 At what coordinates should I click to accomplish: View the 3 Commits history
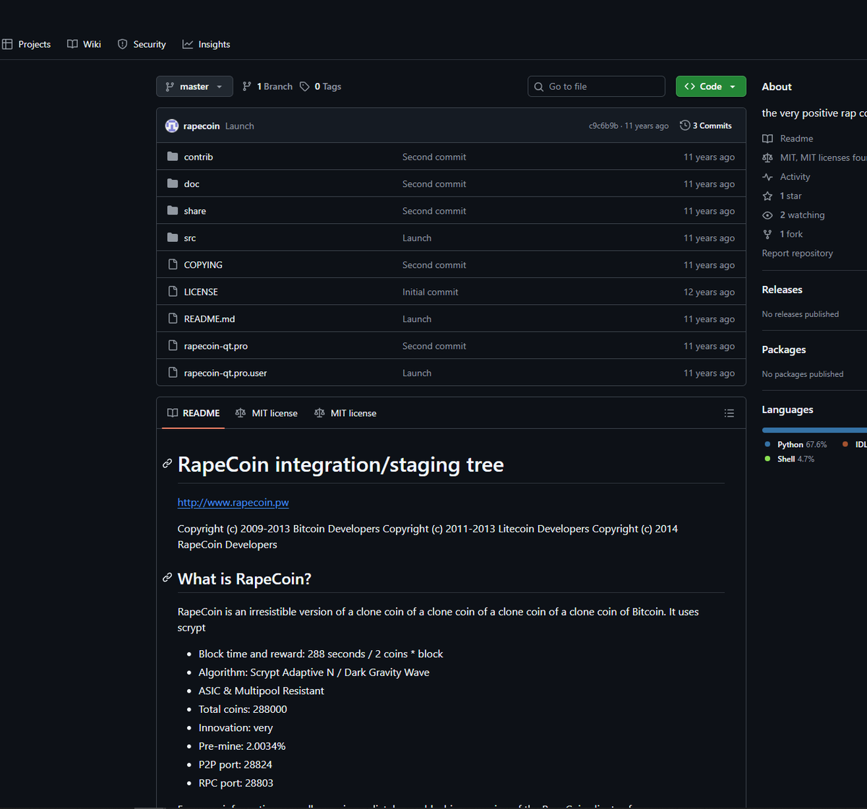(706, 126)
